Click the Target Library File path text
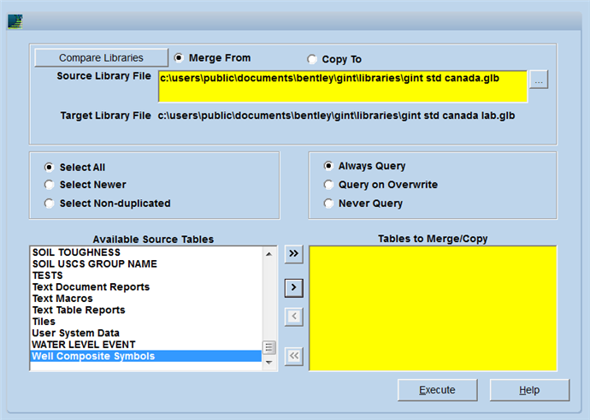Viewport: 590px width, 420px height. point(336,115)
